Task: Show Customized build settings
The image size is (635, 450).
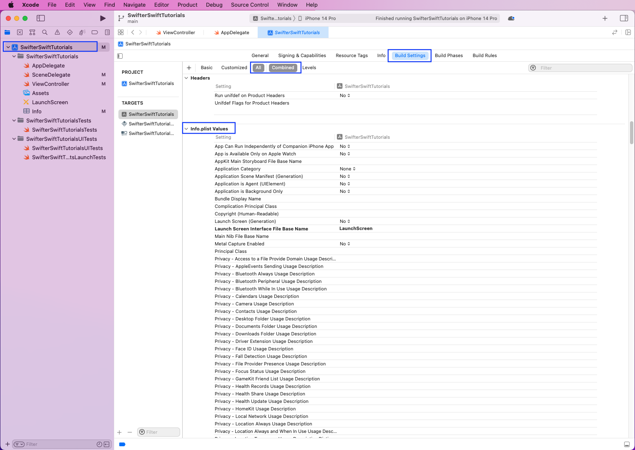Action: 234,67
